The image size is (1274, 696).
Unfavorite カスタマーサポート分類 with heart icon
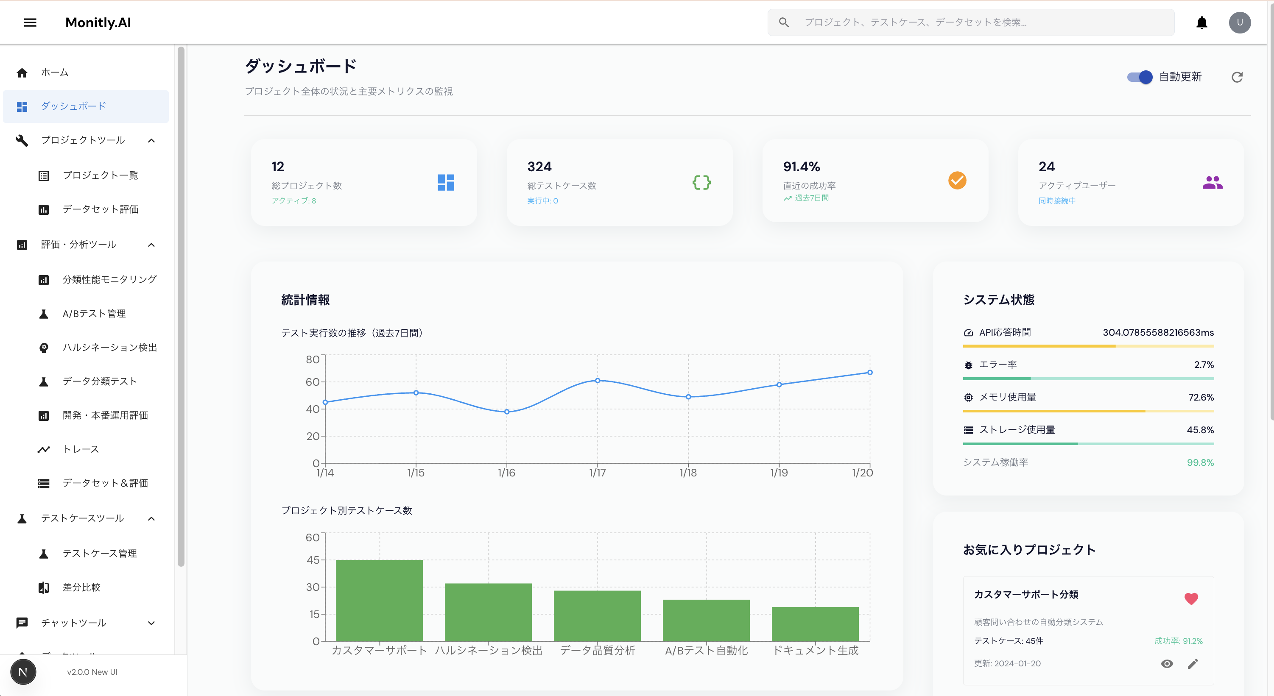1191,599
